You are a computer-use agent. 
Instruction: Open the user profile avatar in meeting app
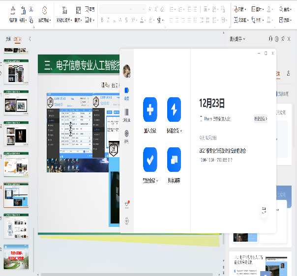pos(127,71)
